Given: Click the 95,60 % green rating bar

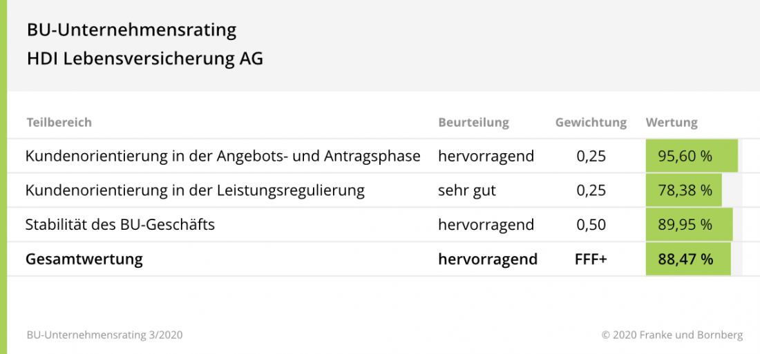Looking at the screenshot, I should point(691,156).
